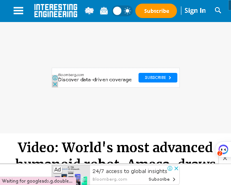Screen dimensions: 231x185
Task: Click the Bloomberg ad info icon
Action: pyautogui.click(x=55, y=78)
